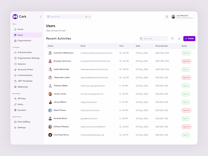Click the top global search field

[69, 17]
